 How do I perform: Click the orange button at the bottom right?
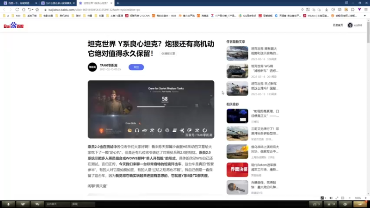point(360,204)
